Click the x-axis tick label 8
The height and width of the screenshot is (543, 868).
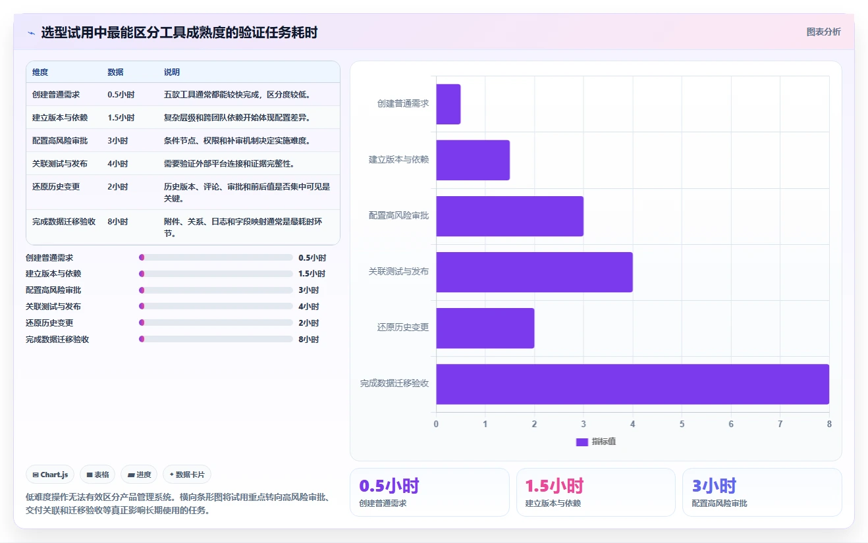829,424
